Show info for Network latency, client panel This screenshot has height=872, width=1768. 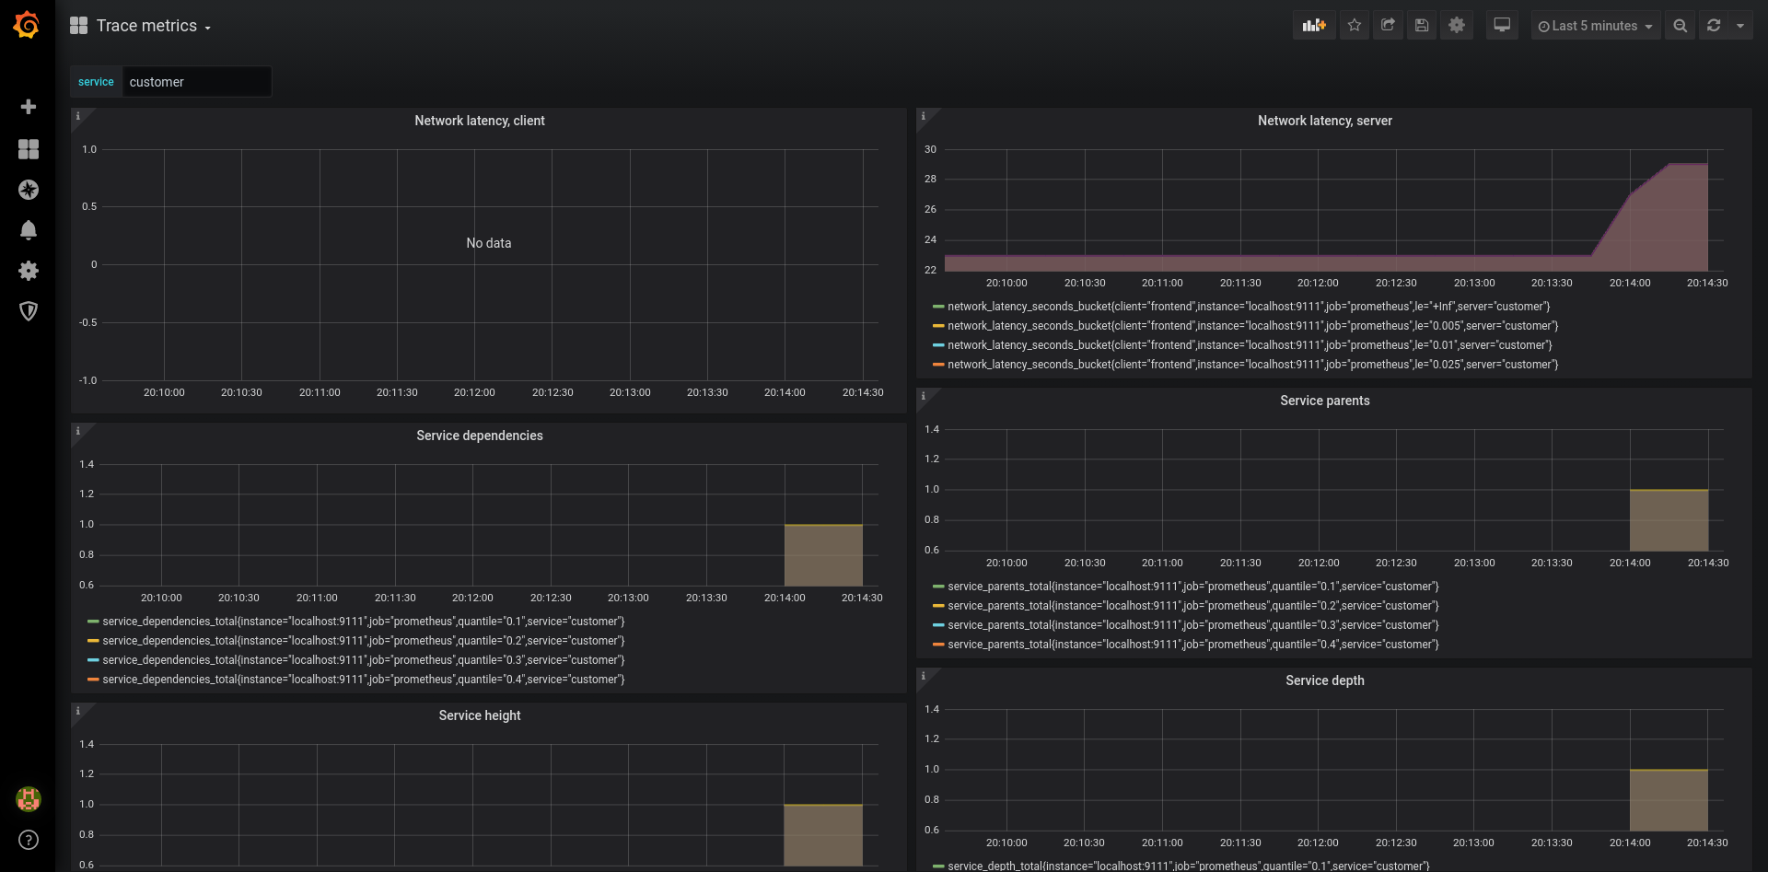pyautogui.click(x=77, y=116)
